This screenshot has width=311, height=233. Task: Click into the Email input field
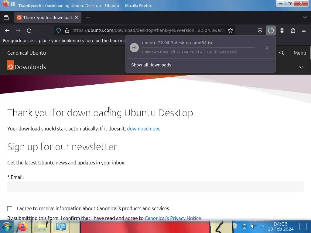click(x=155, y=187)
